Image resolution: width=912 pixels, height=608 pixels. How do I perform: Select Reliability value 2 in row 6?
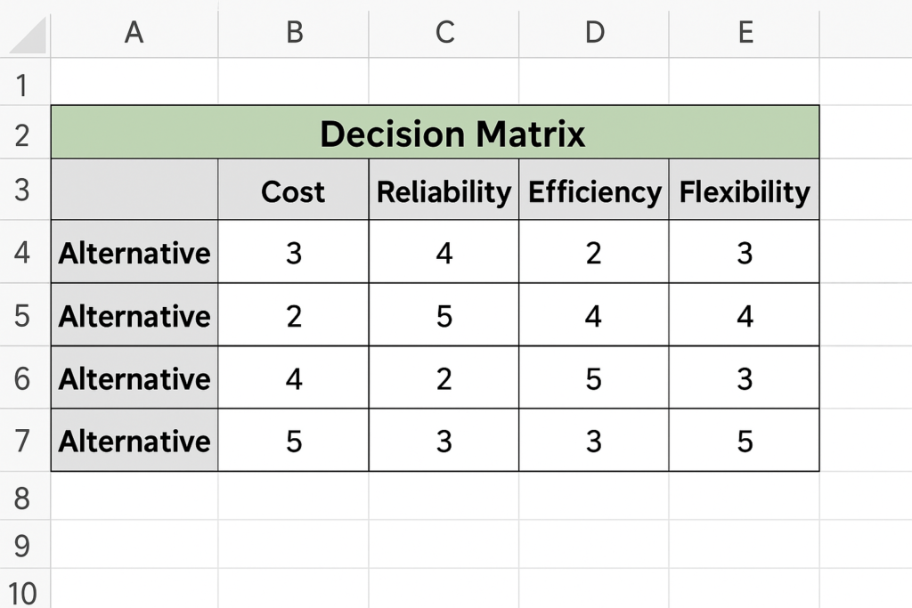[444, 377]
